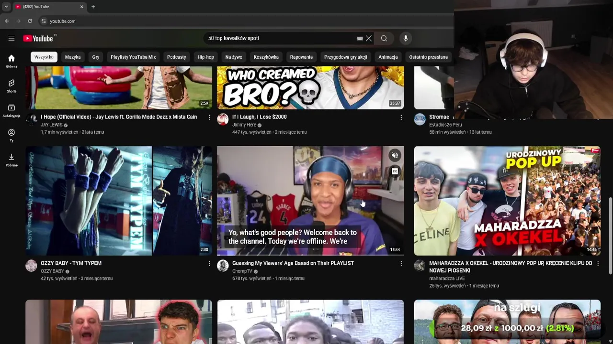Screen dimensions: 613x344
Task: Open options menu for I Hope video
Action: (x=209, y=117)
